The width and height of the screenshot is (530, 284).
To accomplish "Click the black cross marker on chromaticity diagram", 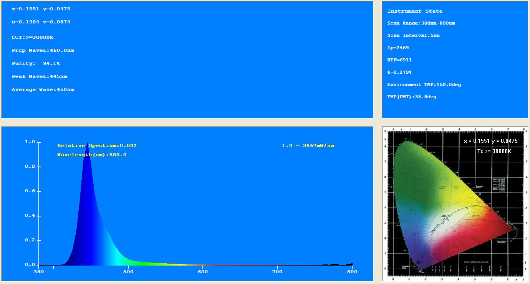I will pos(418,263).
